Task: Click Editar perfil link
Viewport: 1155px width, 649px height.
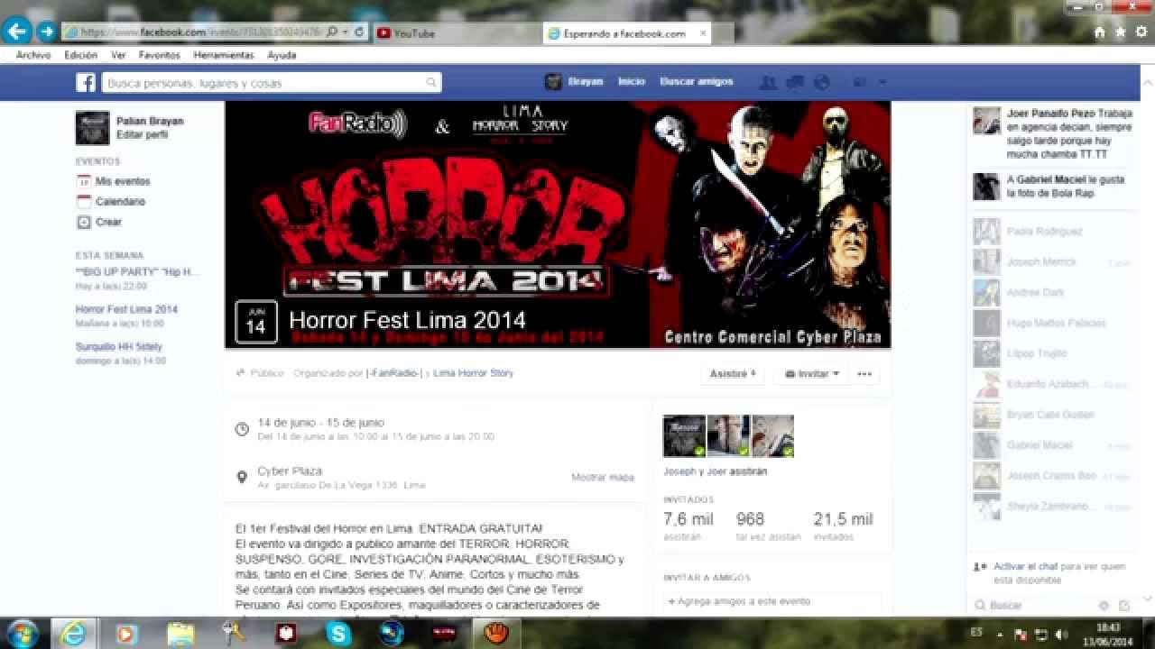Action: tap(142, 135)
